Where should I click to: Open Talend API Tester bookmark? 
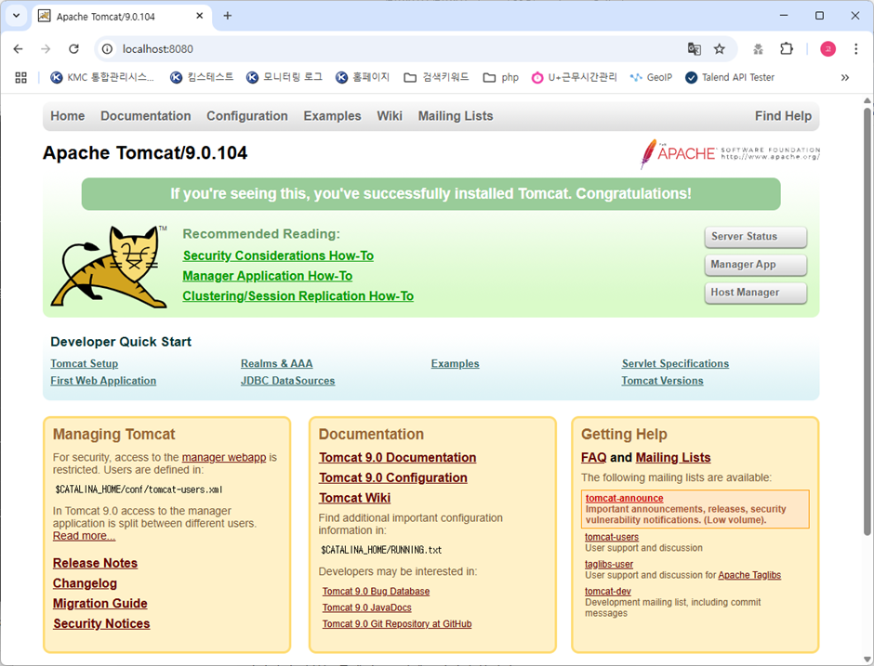730,77
